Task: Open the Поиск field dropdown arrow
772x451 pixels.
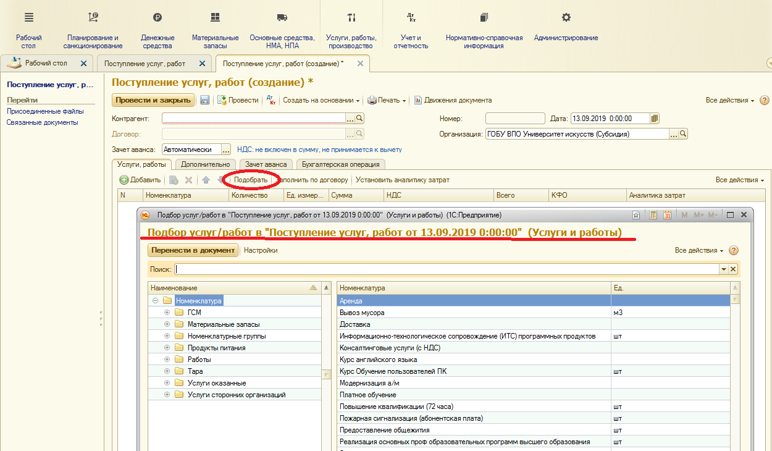Action: (723, 269)
